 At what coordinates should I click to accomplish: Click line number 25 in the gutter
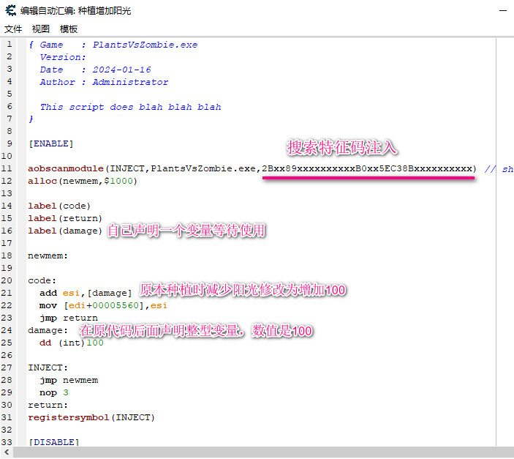click(7, 343)
